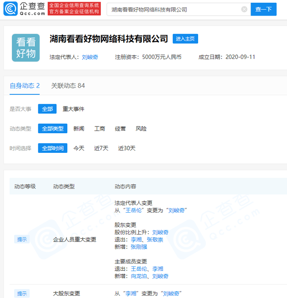This screenshot has height=298, width=287.
Task: Filter time by 今天
Action: [79, 148]
